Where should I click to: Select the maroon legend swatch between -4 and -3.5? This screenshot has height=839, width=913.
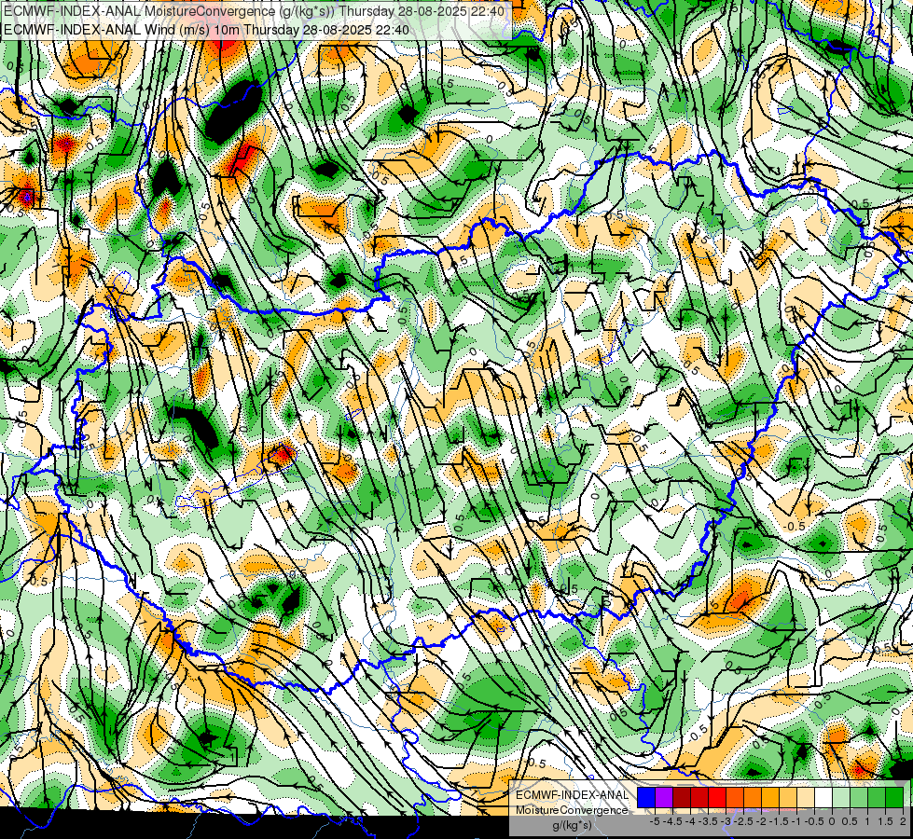coord(682,798)
